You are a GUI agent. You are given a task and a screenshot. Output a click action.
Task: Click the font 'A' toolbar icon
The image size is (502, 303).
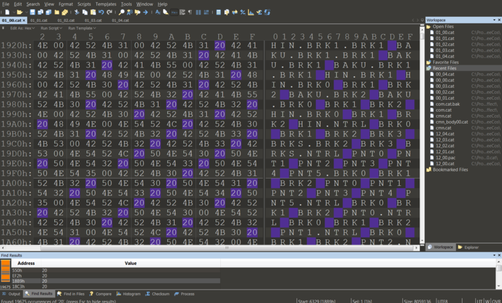coord(157,12)
